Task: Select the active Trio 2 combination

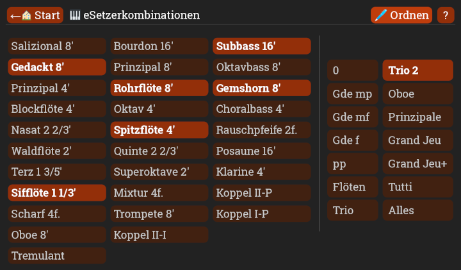Action: 417,71
